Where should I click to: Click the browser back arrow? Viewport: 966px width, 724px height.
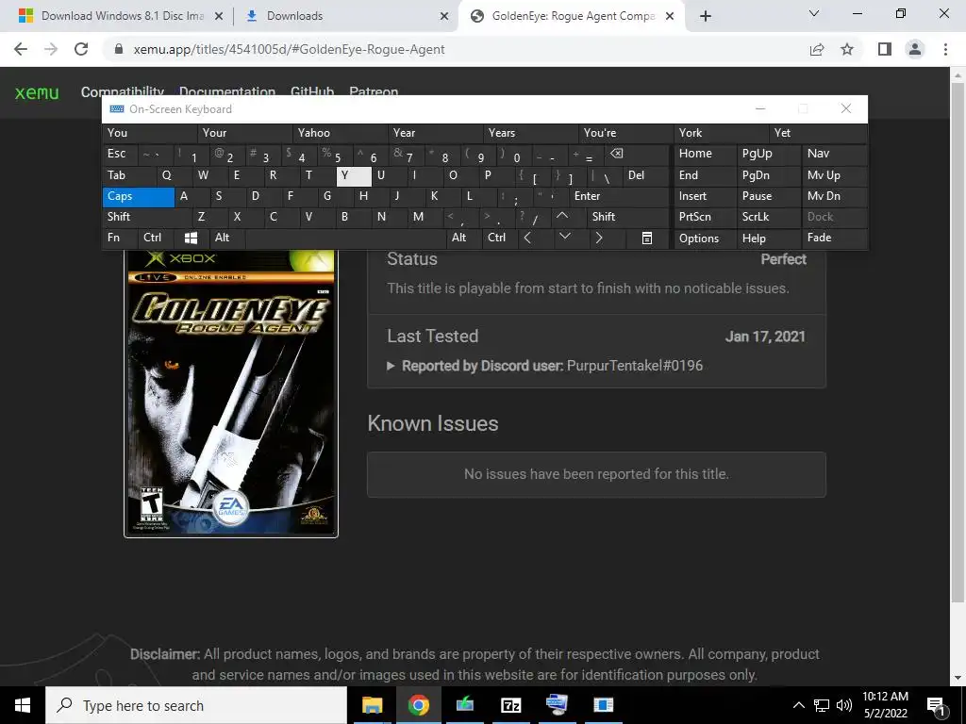click(21, 49)
